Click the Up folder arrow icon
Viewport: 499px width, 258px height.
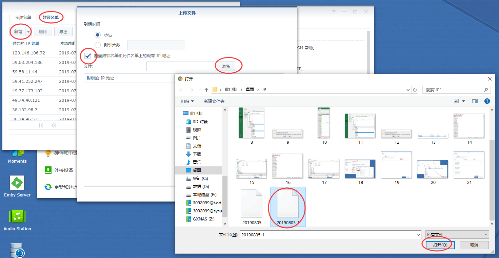[206, 90]
